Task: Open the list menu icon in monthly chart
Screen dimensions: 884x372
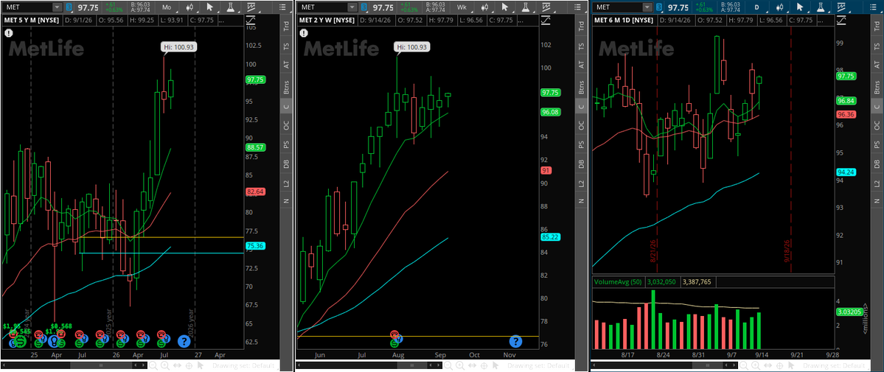Action: (x=282, y=7)
